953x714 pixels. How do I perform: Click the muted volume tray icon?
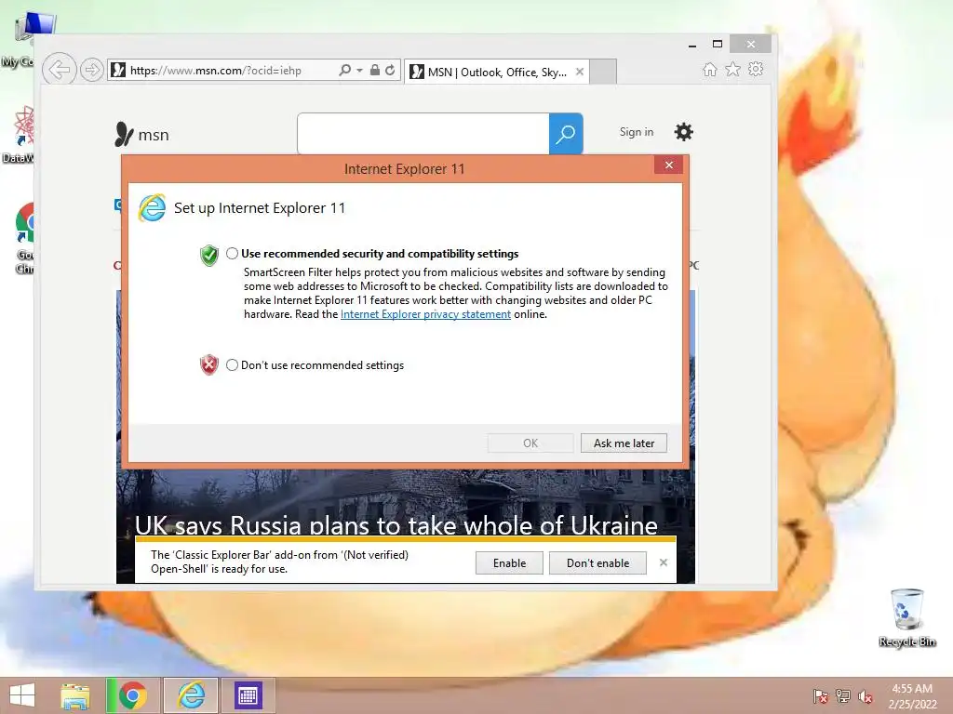tap(866, 695)
